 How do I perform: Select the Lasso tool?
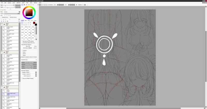pos(24,23)
